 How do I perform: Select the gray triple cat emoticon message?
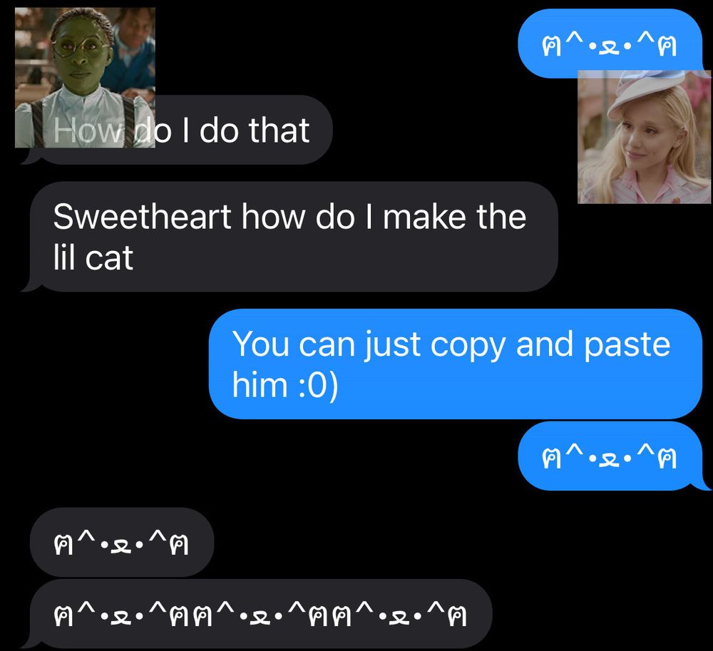pos(257,614)
